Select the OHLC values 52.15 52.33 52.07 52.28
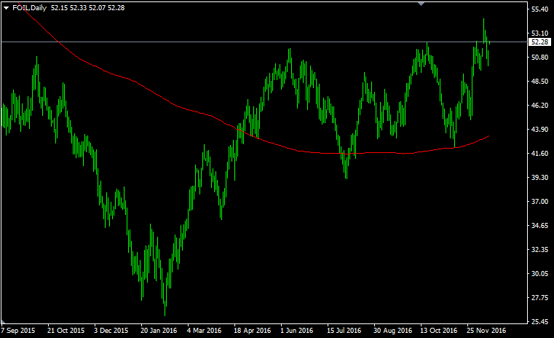The width and height of the screenshot is (554, 338). 87,8
